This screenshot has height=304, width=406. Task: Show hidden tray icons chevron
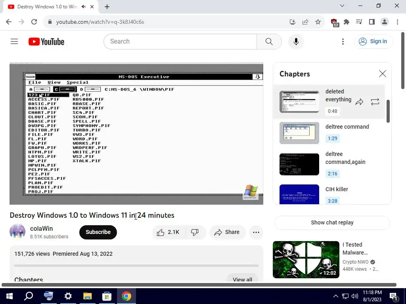click(335, 296)
